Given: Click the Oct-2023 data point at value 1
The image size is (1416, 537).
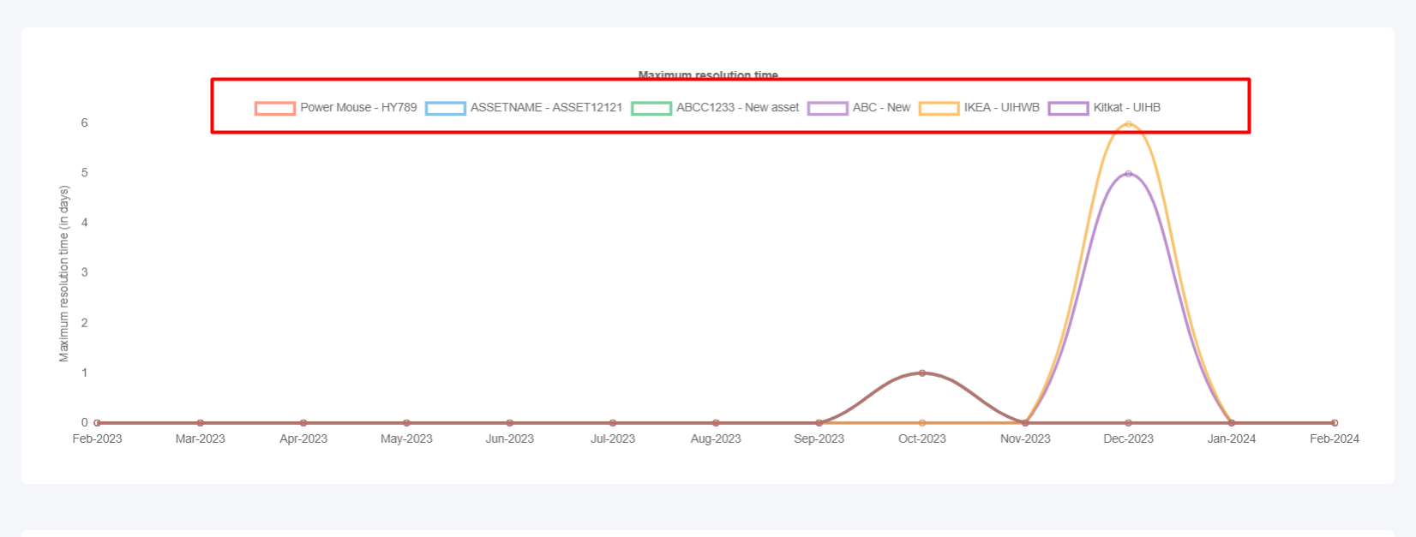Looking at the screenshot, I should [x=922, y=373].
